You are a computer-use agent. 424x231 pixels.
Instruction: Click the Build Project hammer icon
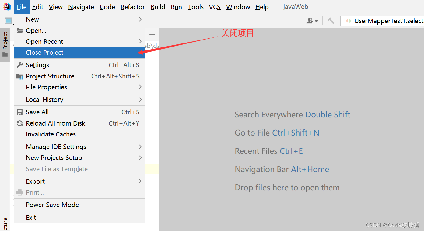[331, 21]
